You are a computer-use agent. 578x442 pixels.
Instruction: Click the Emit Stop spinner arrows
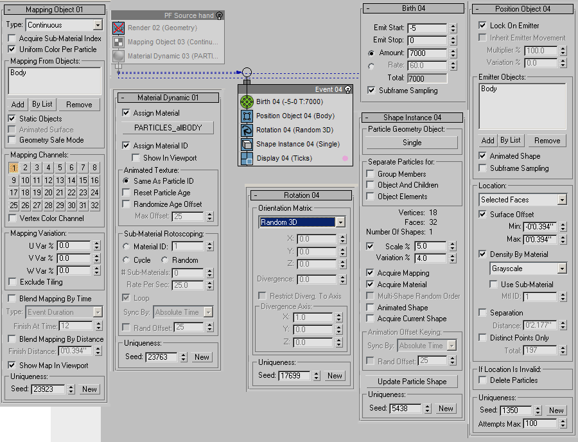(453, 40)
